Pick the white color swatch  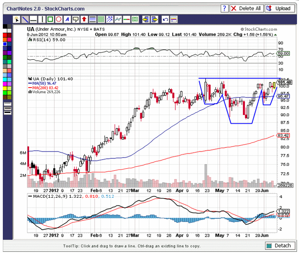[5, 31]
